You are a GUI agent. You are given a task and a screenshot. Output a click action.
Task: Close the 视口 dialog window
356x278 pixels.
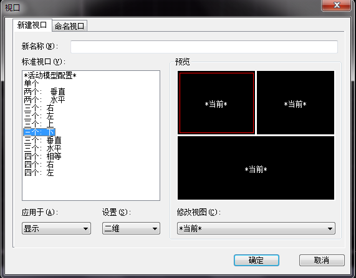[336, 5]
